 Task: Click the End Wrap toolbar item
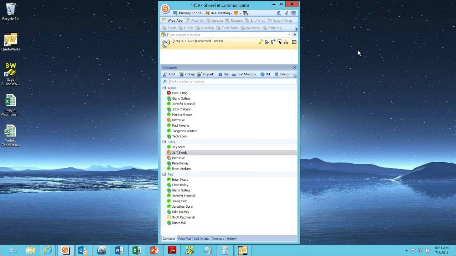click(255, 21)
